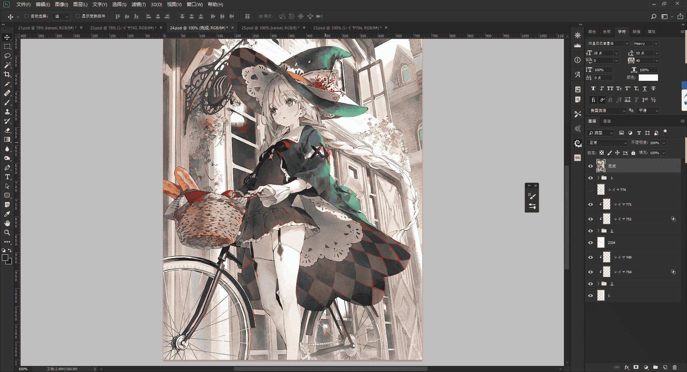Image resolution: width=687 pixels, height=372 pixels.
Task: Open the 滤镜(T) menu
Action: click(138, 4)
